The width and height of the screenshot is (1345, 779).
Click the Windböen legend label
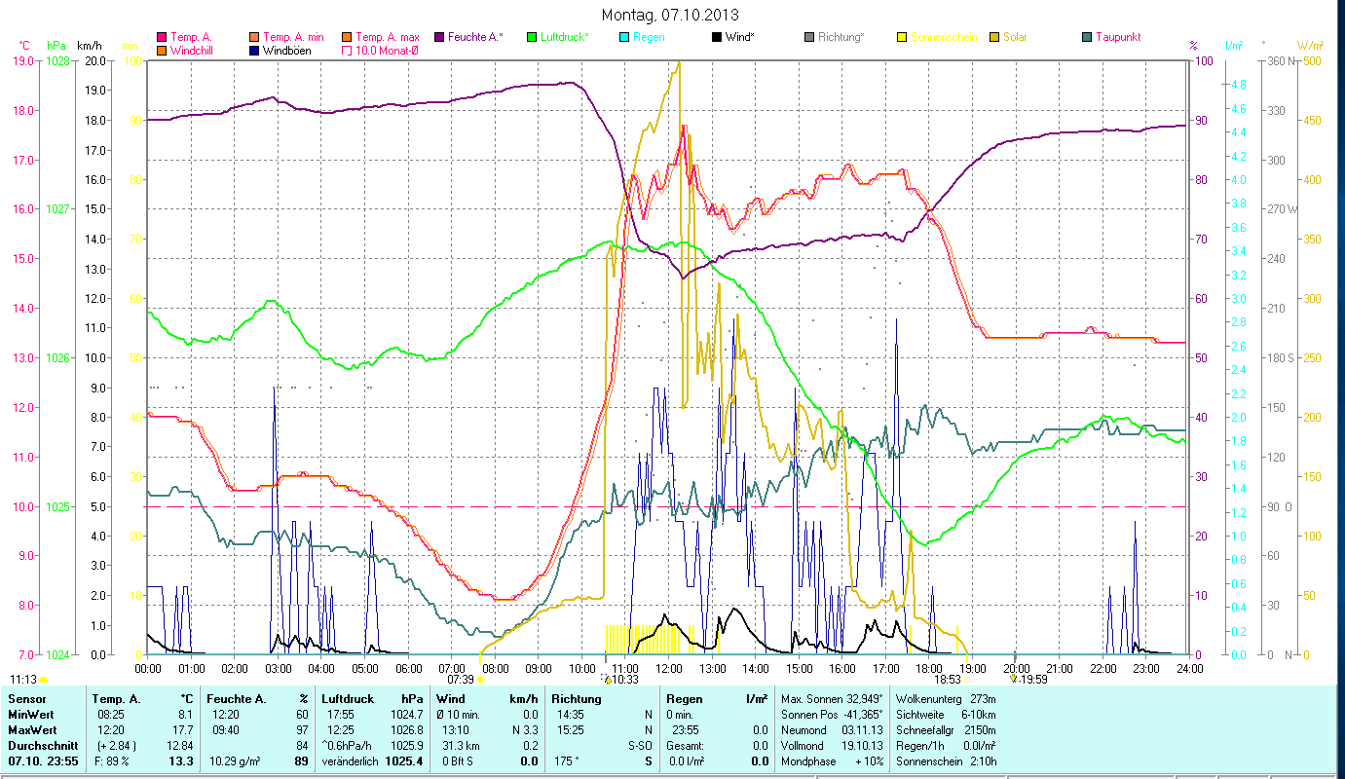287,50
